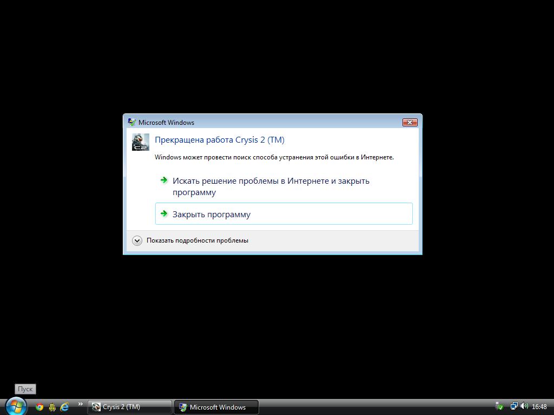Image resolution: width=554 pixels, height=415 pixels.
Task: Close the Microsoft Windows error dialog
Action: [x=410, y=123]
